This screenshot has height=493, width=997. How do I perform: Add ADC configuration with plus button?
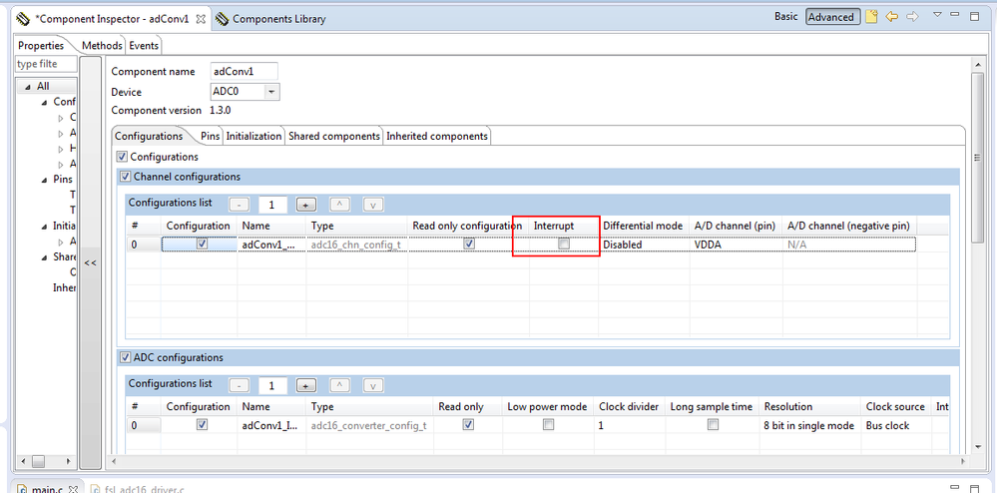coord(305,386)
